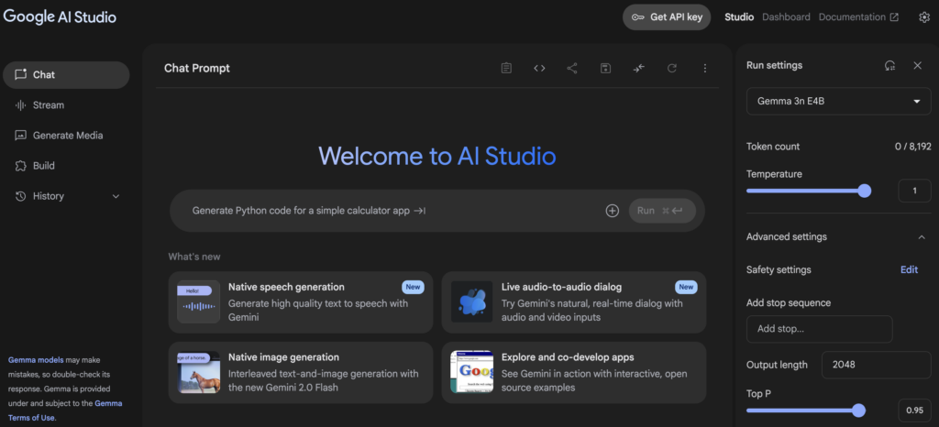
Task: Click the Run button
Action: point(662,211)
